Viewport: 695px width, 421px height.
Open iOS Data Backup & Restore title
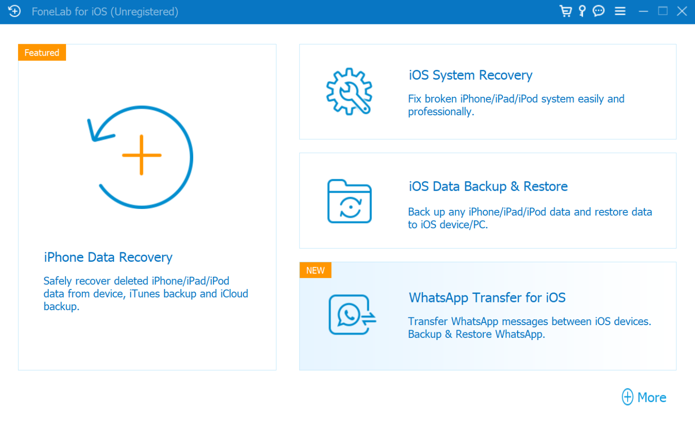(488, 186)
